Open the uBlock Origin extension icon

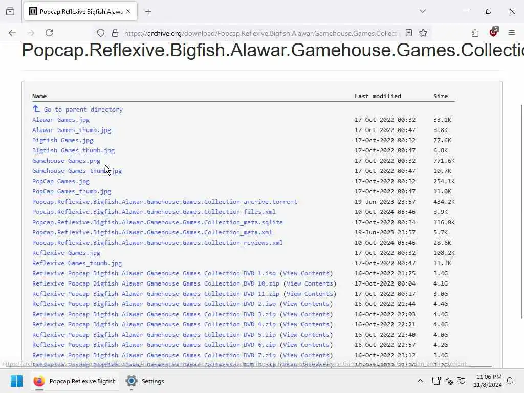coord(494,32)
